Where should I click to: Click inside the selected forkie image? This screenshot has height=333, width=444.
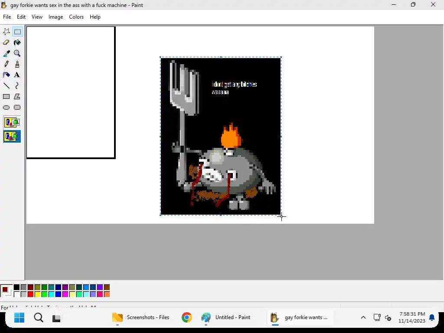221,136
